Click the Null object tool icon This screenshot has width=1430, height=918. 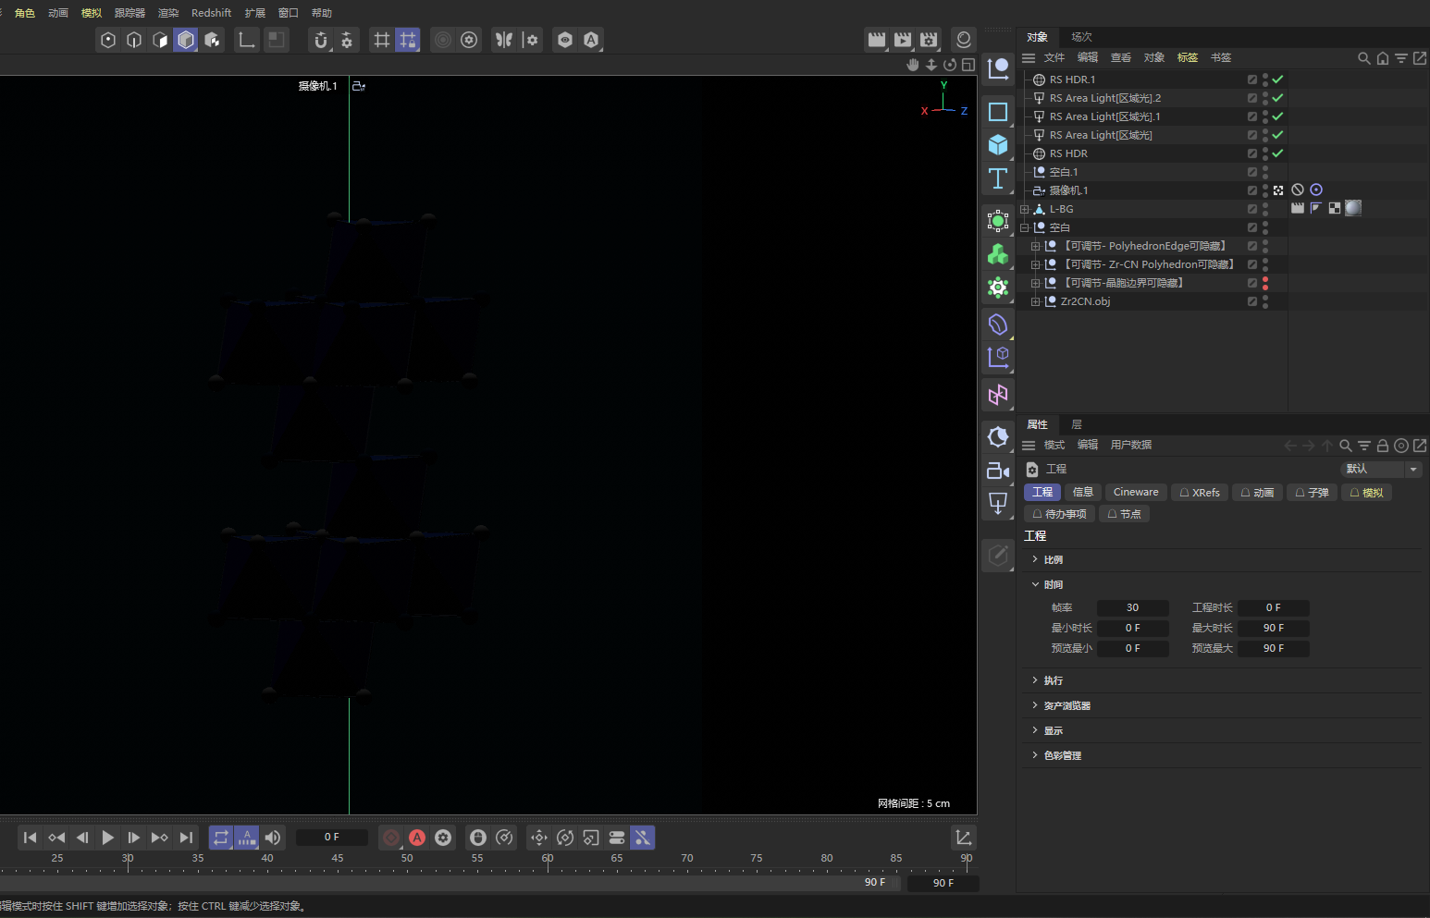(998, 68)
